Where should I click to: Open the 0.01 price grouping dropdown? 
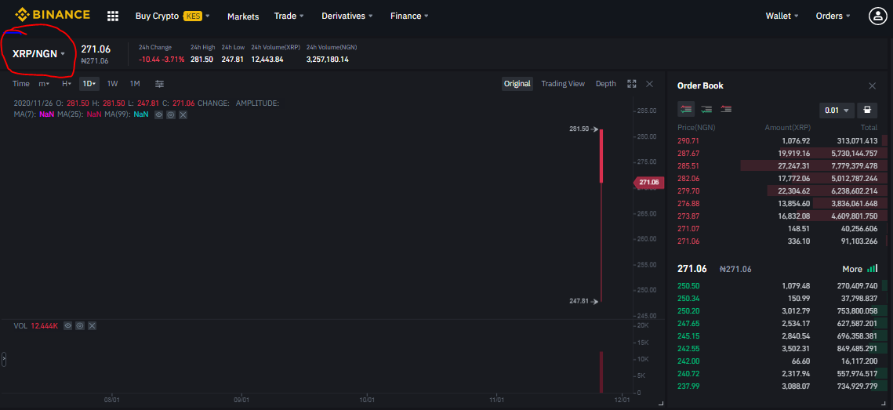(837, 110)
